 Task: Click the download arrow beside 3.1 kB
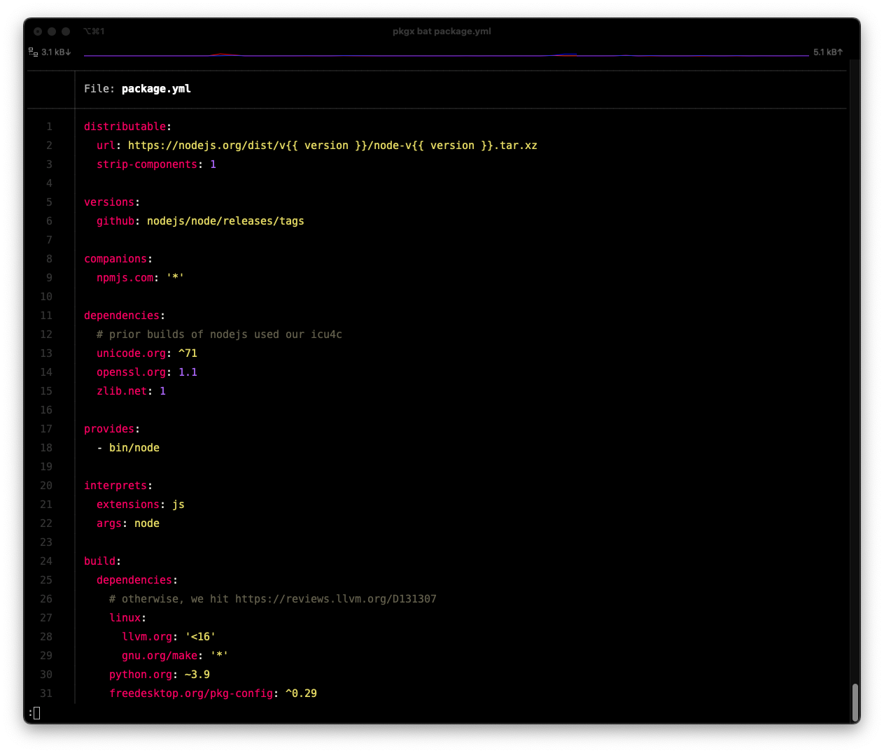tap(69, 51)
